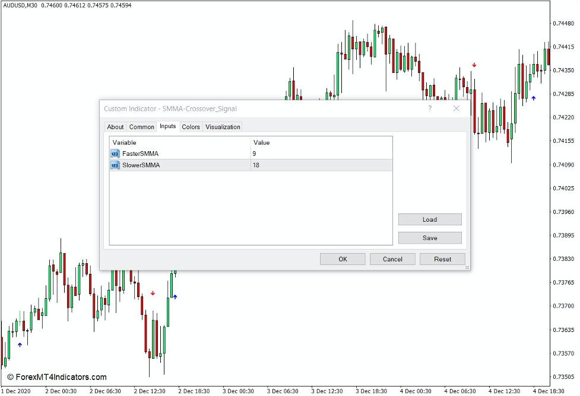This screenshot has height=396, width=580.
Task: Click the numeric icon beside SlowerSMMA
Action: click(x=114, y=165)
